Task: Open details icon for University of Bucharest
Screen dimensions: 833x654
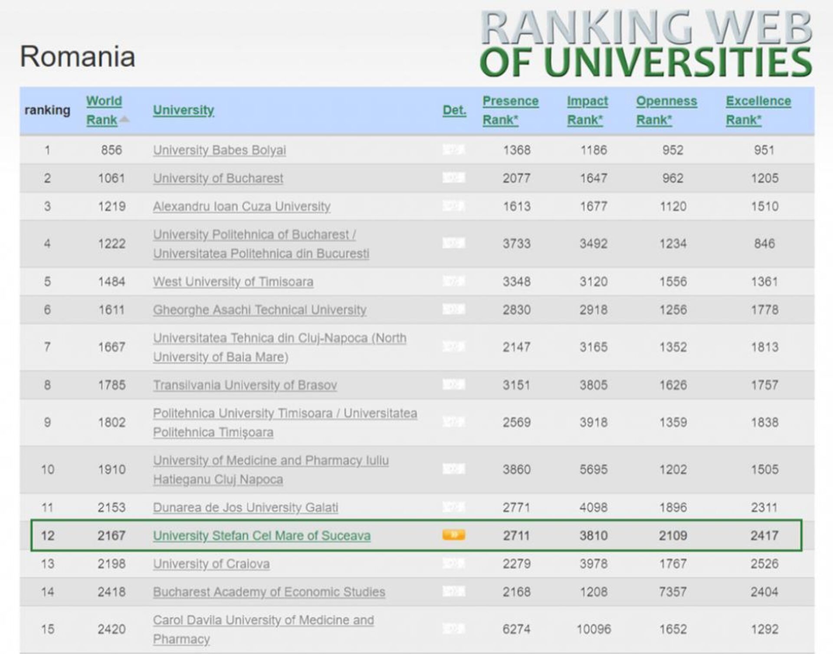Action: point(453,178)
